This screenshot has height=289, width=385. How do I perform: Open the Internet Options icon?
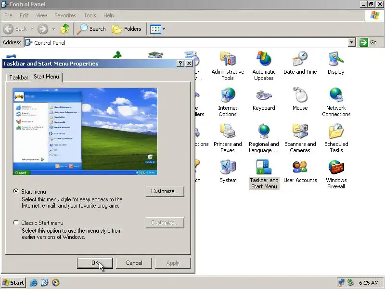tap(228, 102)
